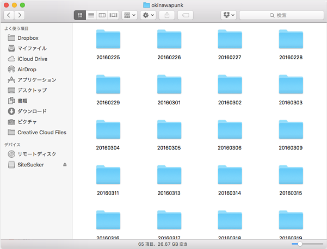Click the よく使う項目 sidebar heading
327x249 pixels.
click(x=16, y=29)
